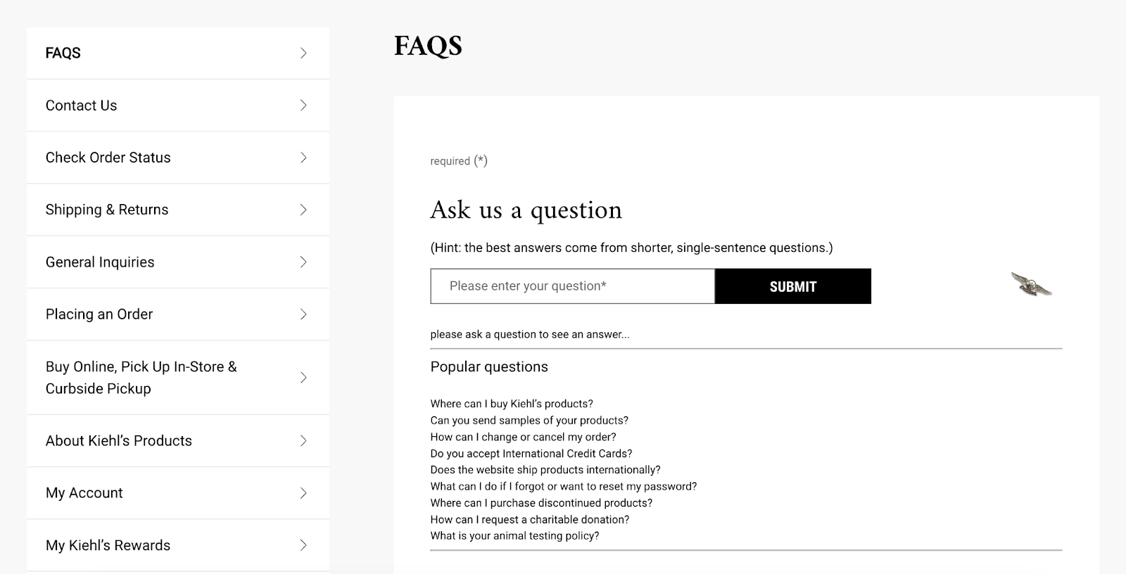1126x574 pixels.
Task: Click the question entry field
Action: [572, 286]
